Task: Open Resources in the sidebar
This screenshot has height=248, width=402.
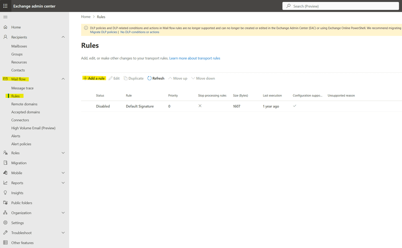Action: (19, 62)
